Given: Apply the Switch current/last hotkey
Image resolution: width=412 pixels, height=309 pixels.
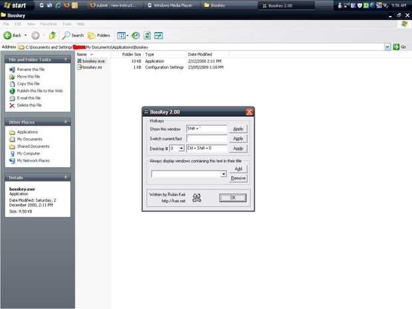Looking at the screenshot, I should click(238, 138).
